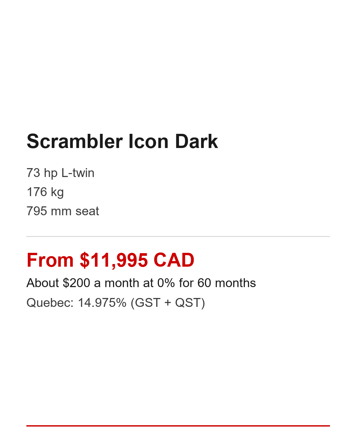Select the 0% rate in the financing line

(x=166, y=283)
